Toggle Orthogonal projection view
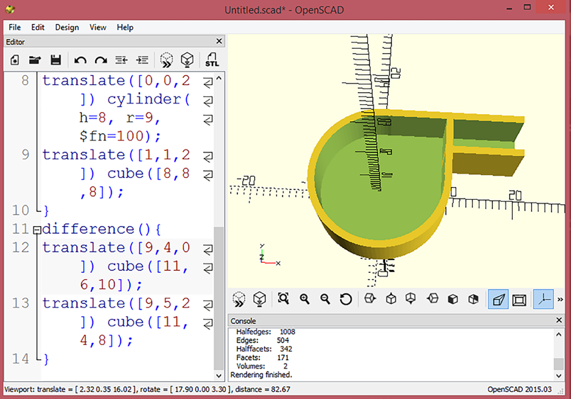The height and width of the screenshot is (399, 571). tap(519, 300)
